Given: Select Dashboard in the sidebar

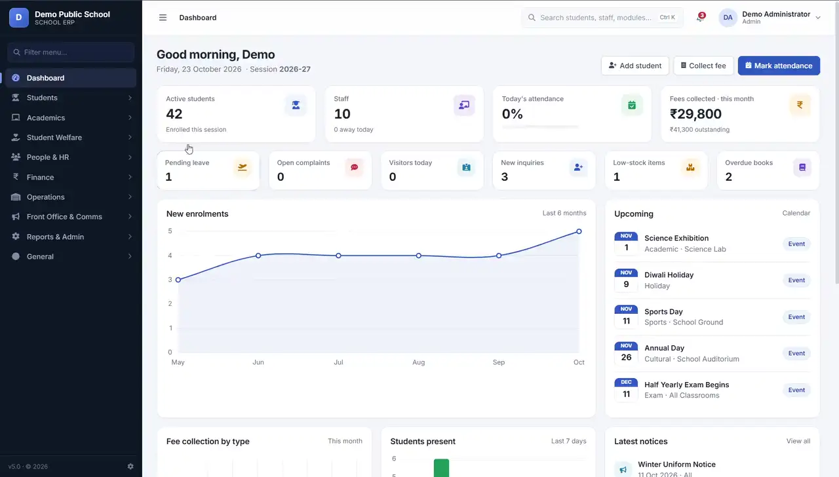Looking at the screenshot, I should (71, 78).
